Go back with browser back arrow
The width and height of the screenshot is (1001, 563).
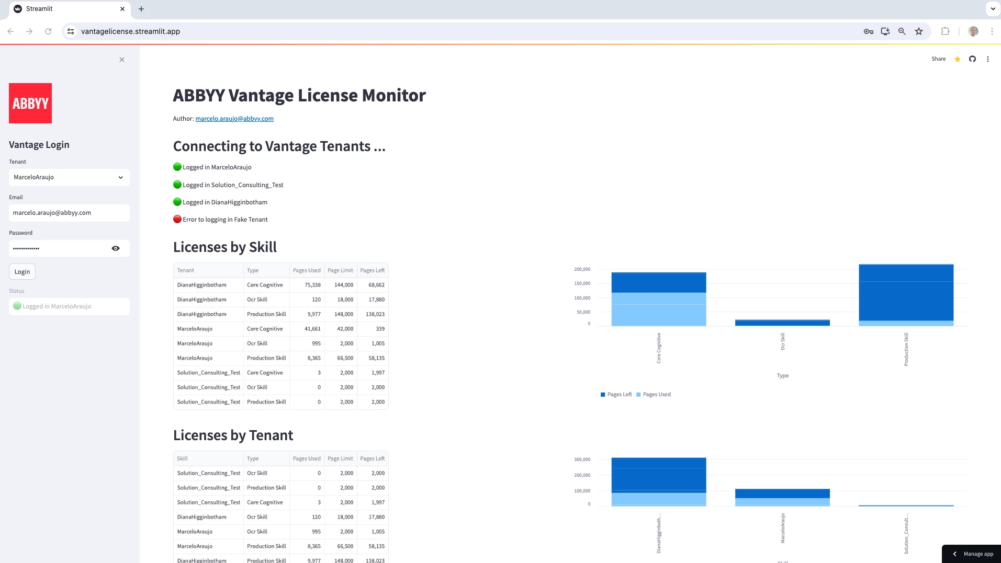point(10,31)
